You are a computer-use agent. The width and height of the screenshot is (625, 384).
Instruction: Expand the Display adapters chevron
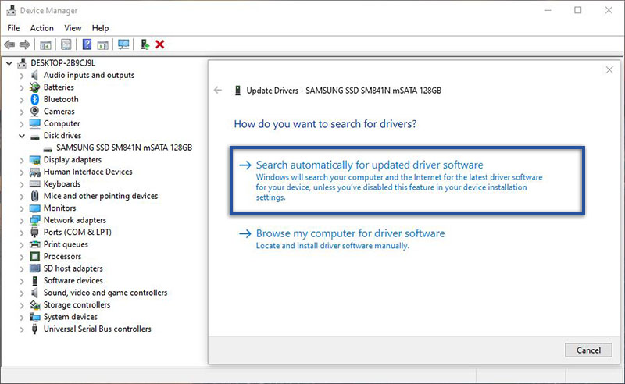tap(22, 160)
